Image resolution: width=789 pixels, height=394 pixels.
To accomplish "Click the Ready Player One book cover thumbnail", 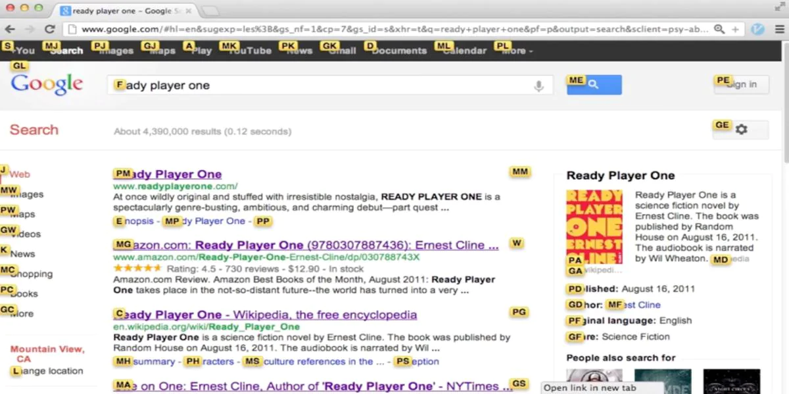I will pos(594,223).
